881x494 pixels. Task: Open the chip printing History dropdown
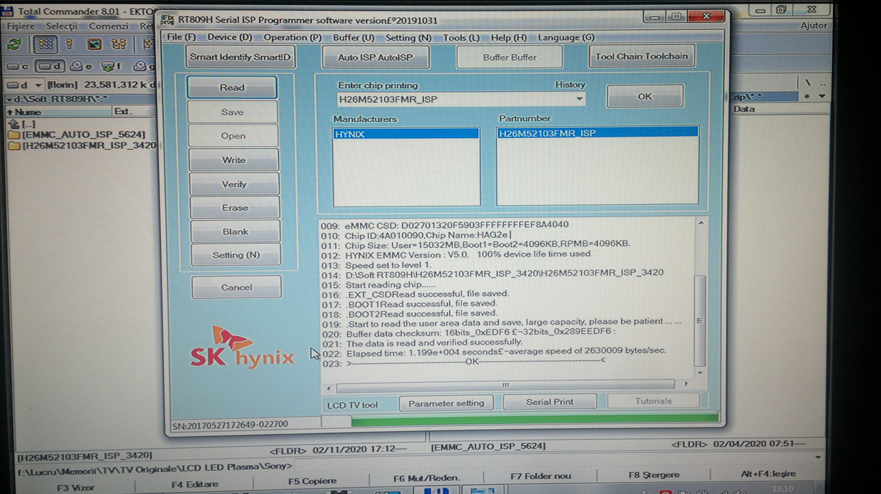coord(580,100)
